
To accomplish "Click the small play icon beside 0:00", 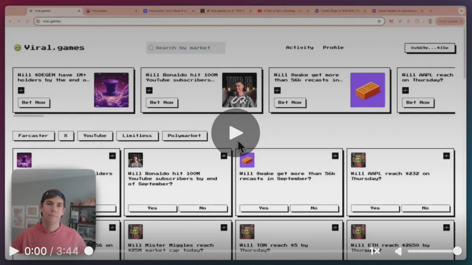I will (14, 251).
